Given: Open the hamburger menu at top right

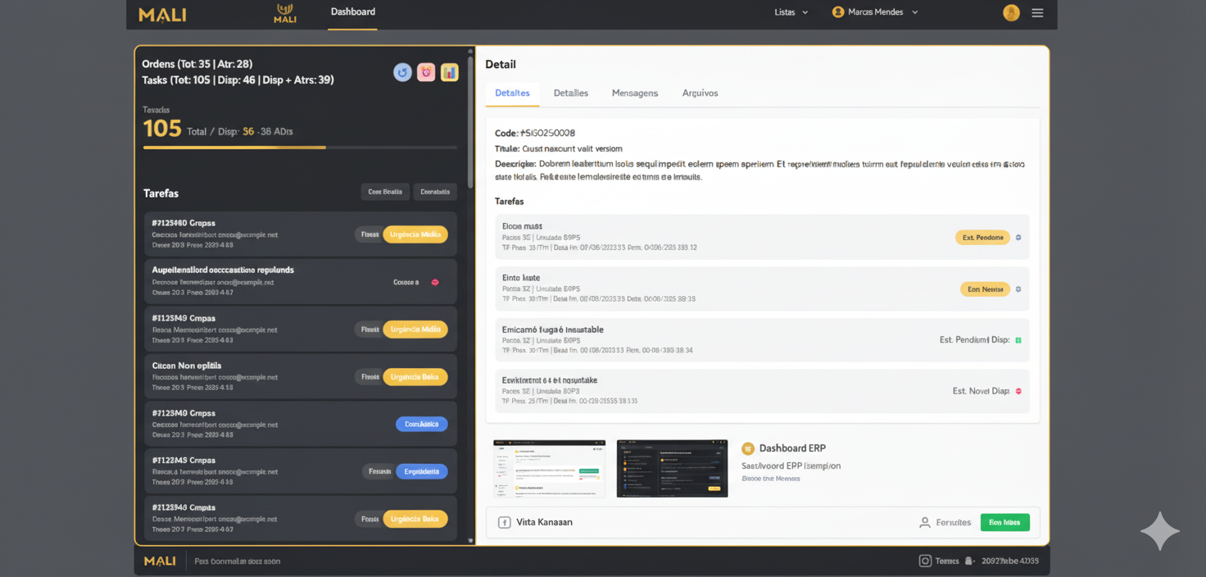Looking at the screenshot, I should (x=1037, y=12).
